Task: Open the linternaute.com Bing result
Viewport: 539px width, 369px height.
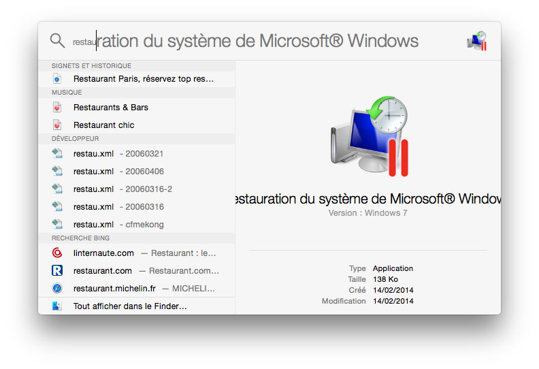Action: (x=137, y=253)
